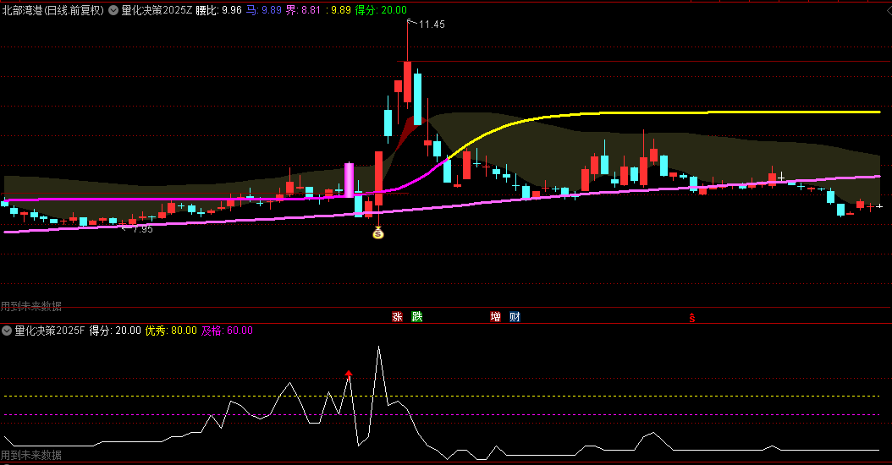Click the green 跌 event icon
Screen dimensions: 892x465
coord(417,317)
